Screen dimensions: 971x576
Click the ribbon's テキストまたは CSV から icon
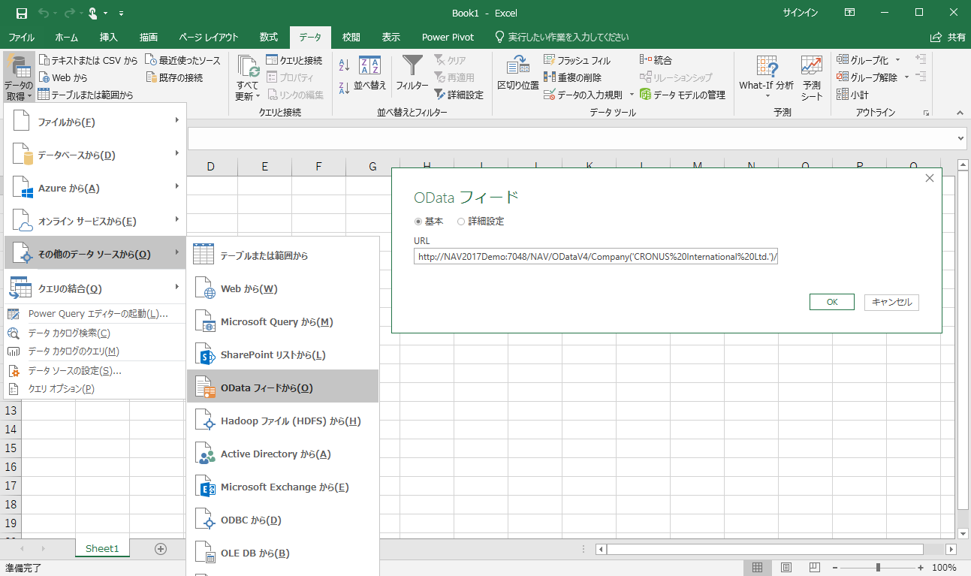(x=44, y=60)
